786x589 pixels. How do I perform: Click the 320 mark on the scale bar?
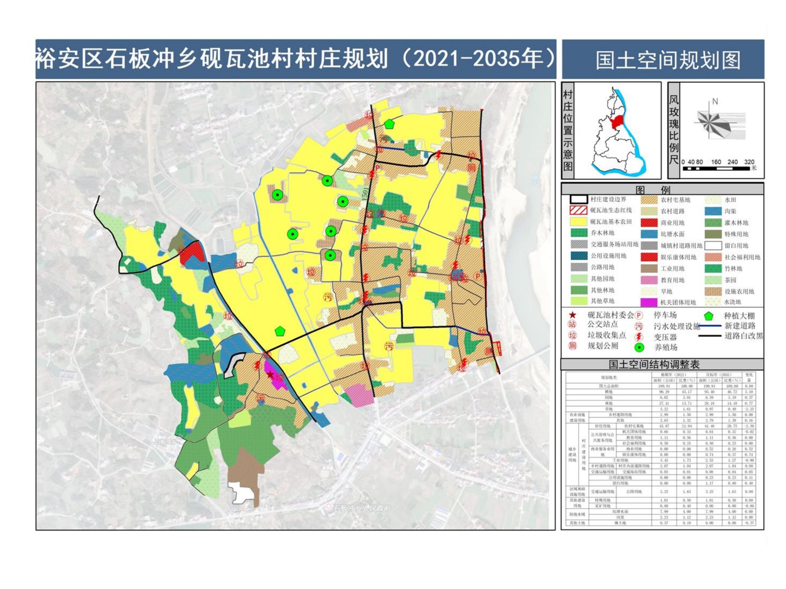click(x=749, y=162)
